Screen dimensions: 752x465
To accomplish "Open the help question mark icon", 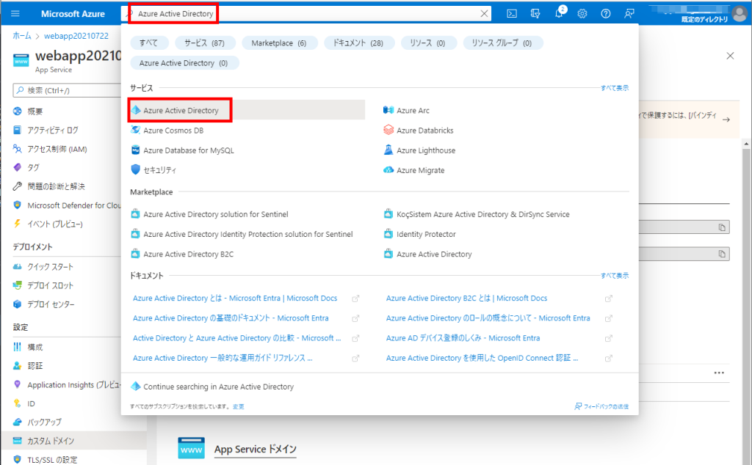I will tap(606, 13).
